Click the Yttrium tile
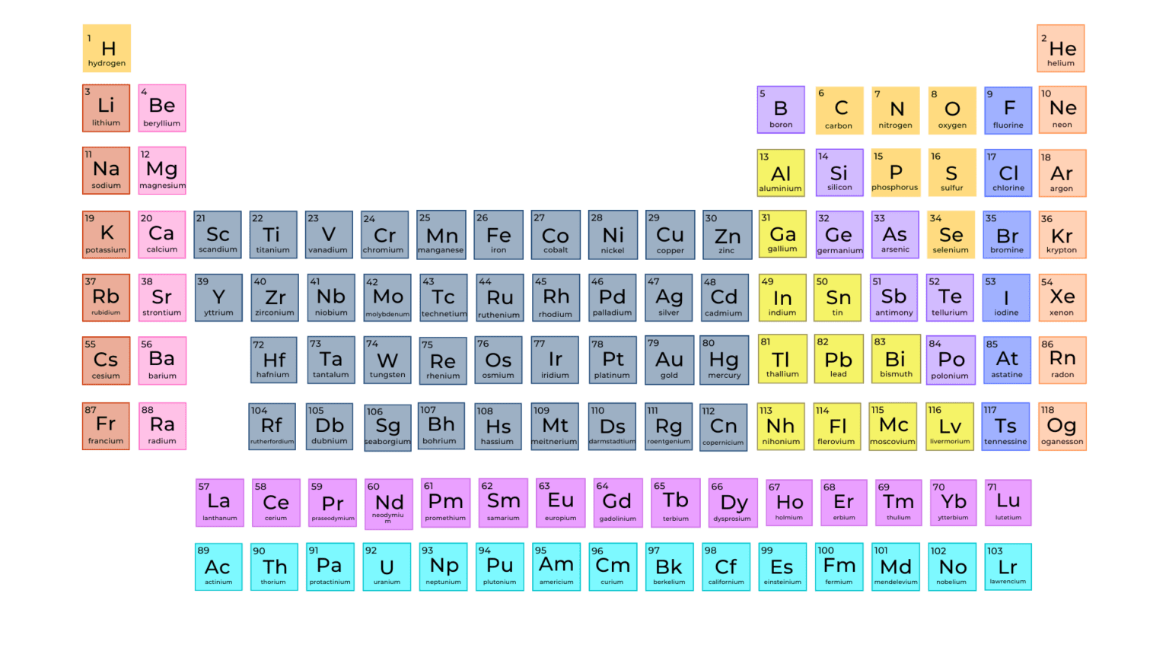Viewport: 1169px width, 657px height. (218, 298)
